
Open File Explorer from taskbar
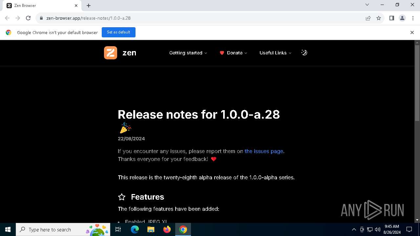click(151, 229)
